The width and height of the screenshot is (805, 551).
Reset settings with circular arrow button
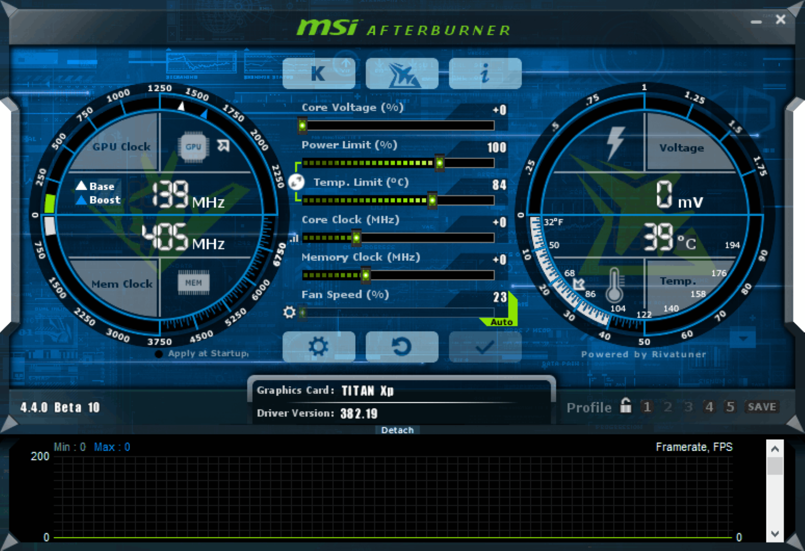coord(402,347)
